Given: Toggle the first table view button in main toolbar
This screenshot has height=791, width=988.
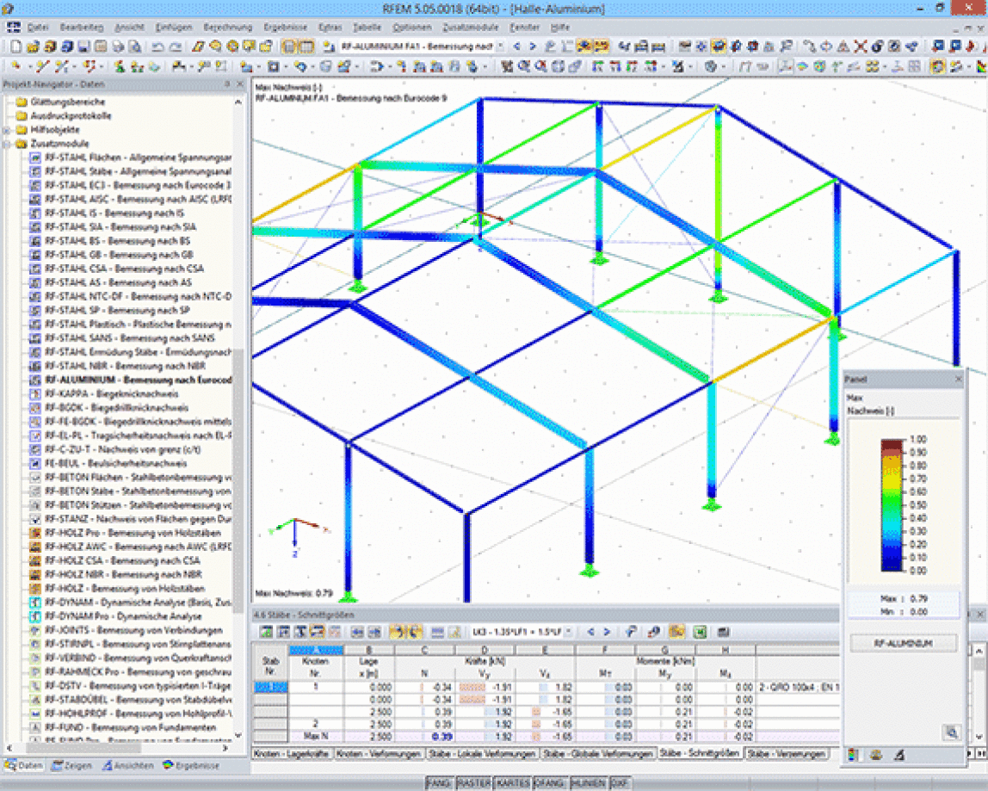Looking at the screenshot, I should pos(289,46).
